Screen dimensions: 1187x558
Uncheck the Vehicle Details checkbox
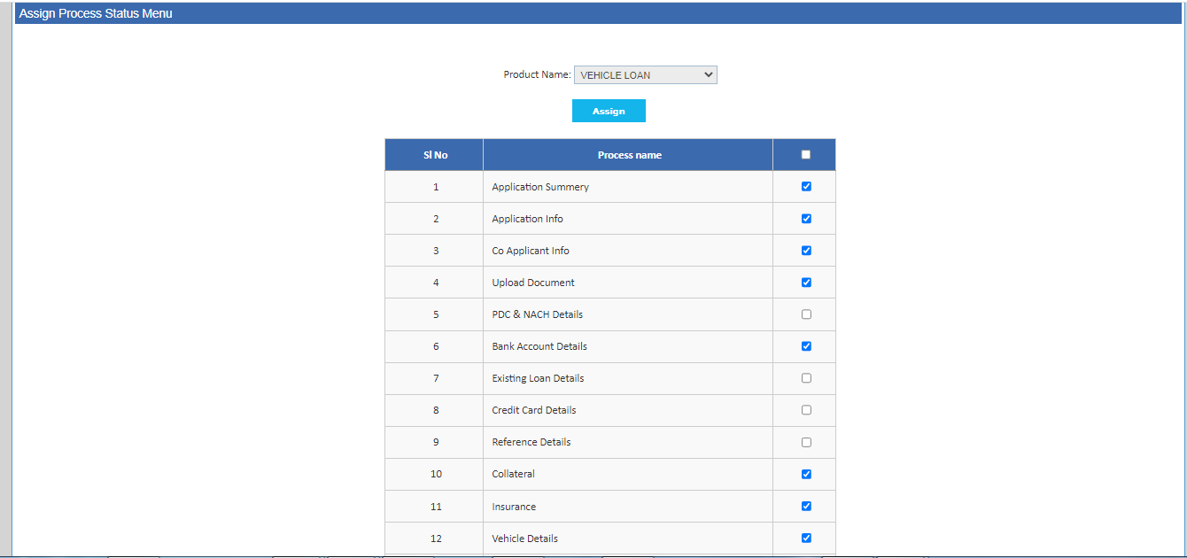pos(805,538)
